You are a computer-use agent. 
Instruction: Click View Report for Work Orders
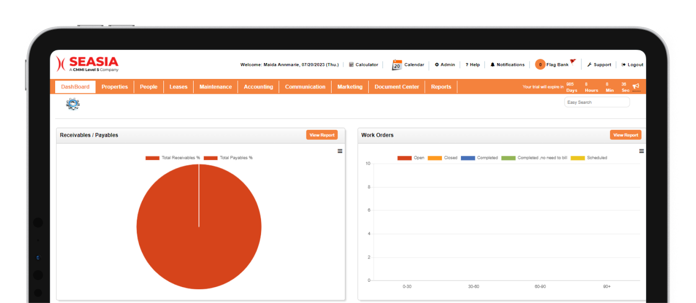pos(625,135)
